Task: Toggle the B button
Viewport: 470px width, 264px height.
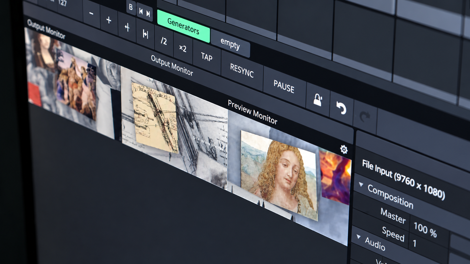Action: (131, 7)
